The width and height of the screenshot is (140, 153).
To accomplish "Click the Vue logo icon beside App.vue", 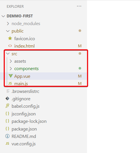I will [10, 76].
